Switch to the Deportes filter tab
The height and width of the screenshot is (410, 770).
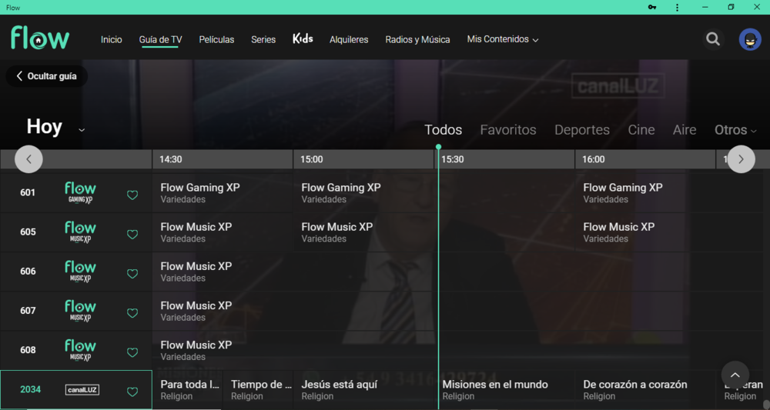pos(581,130)
